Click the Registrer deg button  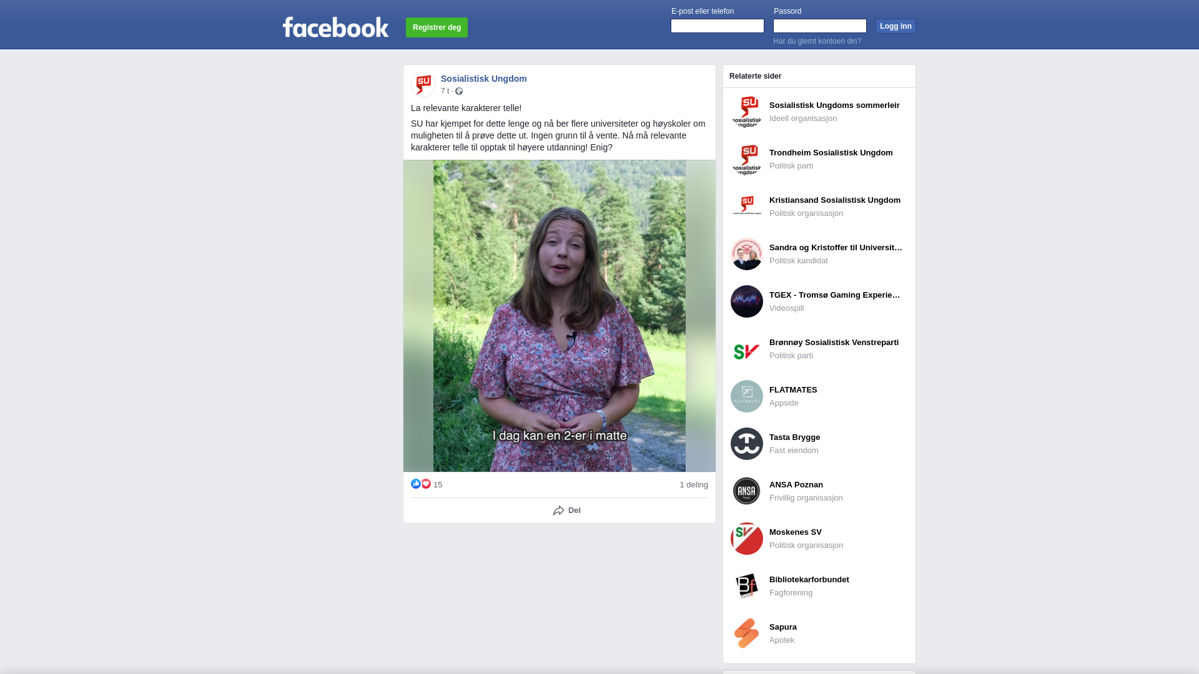coord(437,27)
